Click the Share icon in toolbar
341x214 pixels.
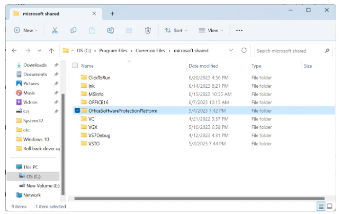[129, 31]
